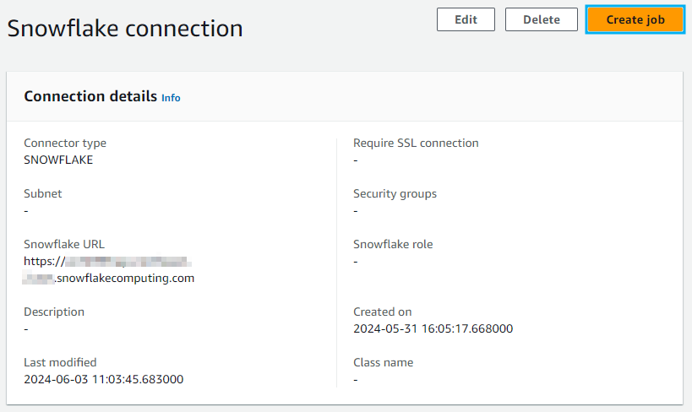The height and width of the screenshot is (412, 692).
Task: Click the Connector type label
Action: point(65,143)
